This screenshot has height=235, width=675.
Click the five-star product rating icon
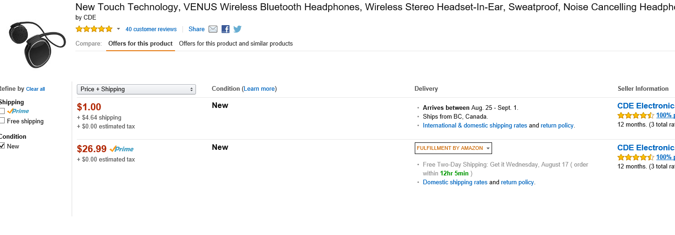point(94,29)
